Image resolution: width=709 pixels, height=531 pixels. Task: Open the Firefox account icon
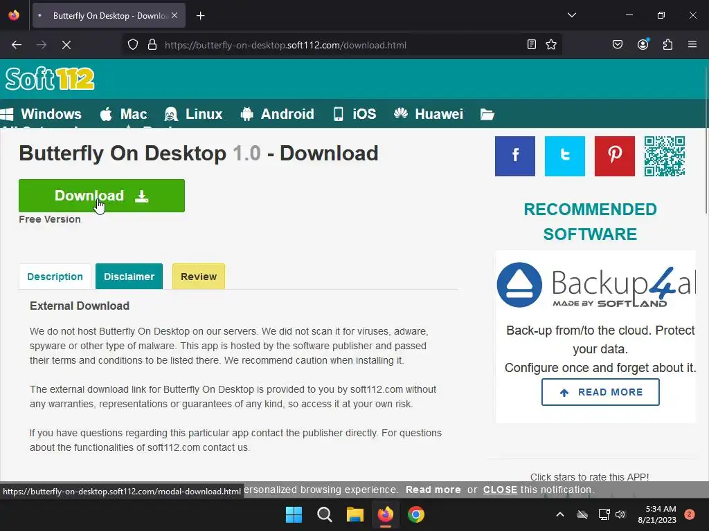click(x=643, y=44)
